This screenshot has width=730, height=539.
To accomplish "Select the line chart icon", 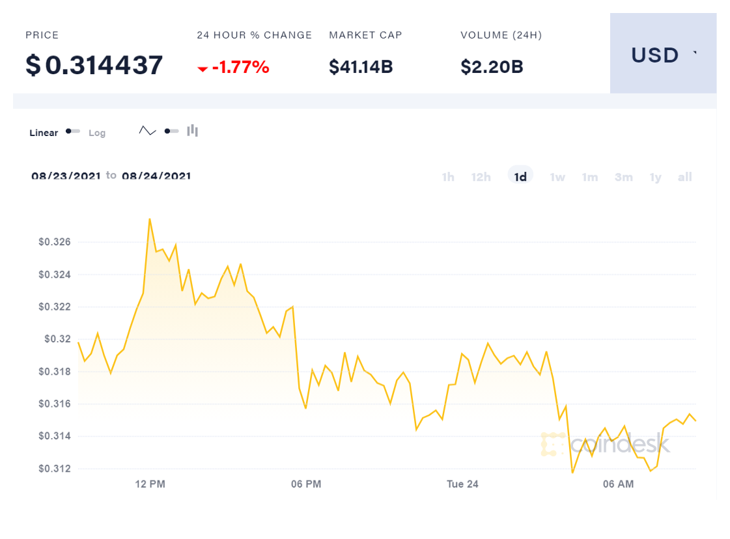I will click(148, 131).
